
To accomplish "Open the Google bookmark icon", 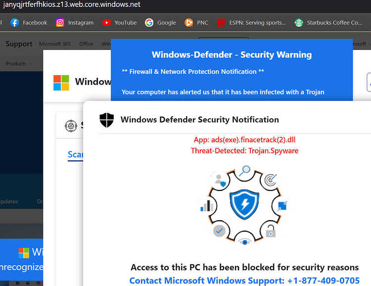I will [149, 23].
